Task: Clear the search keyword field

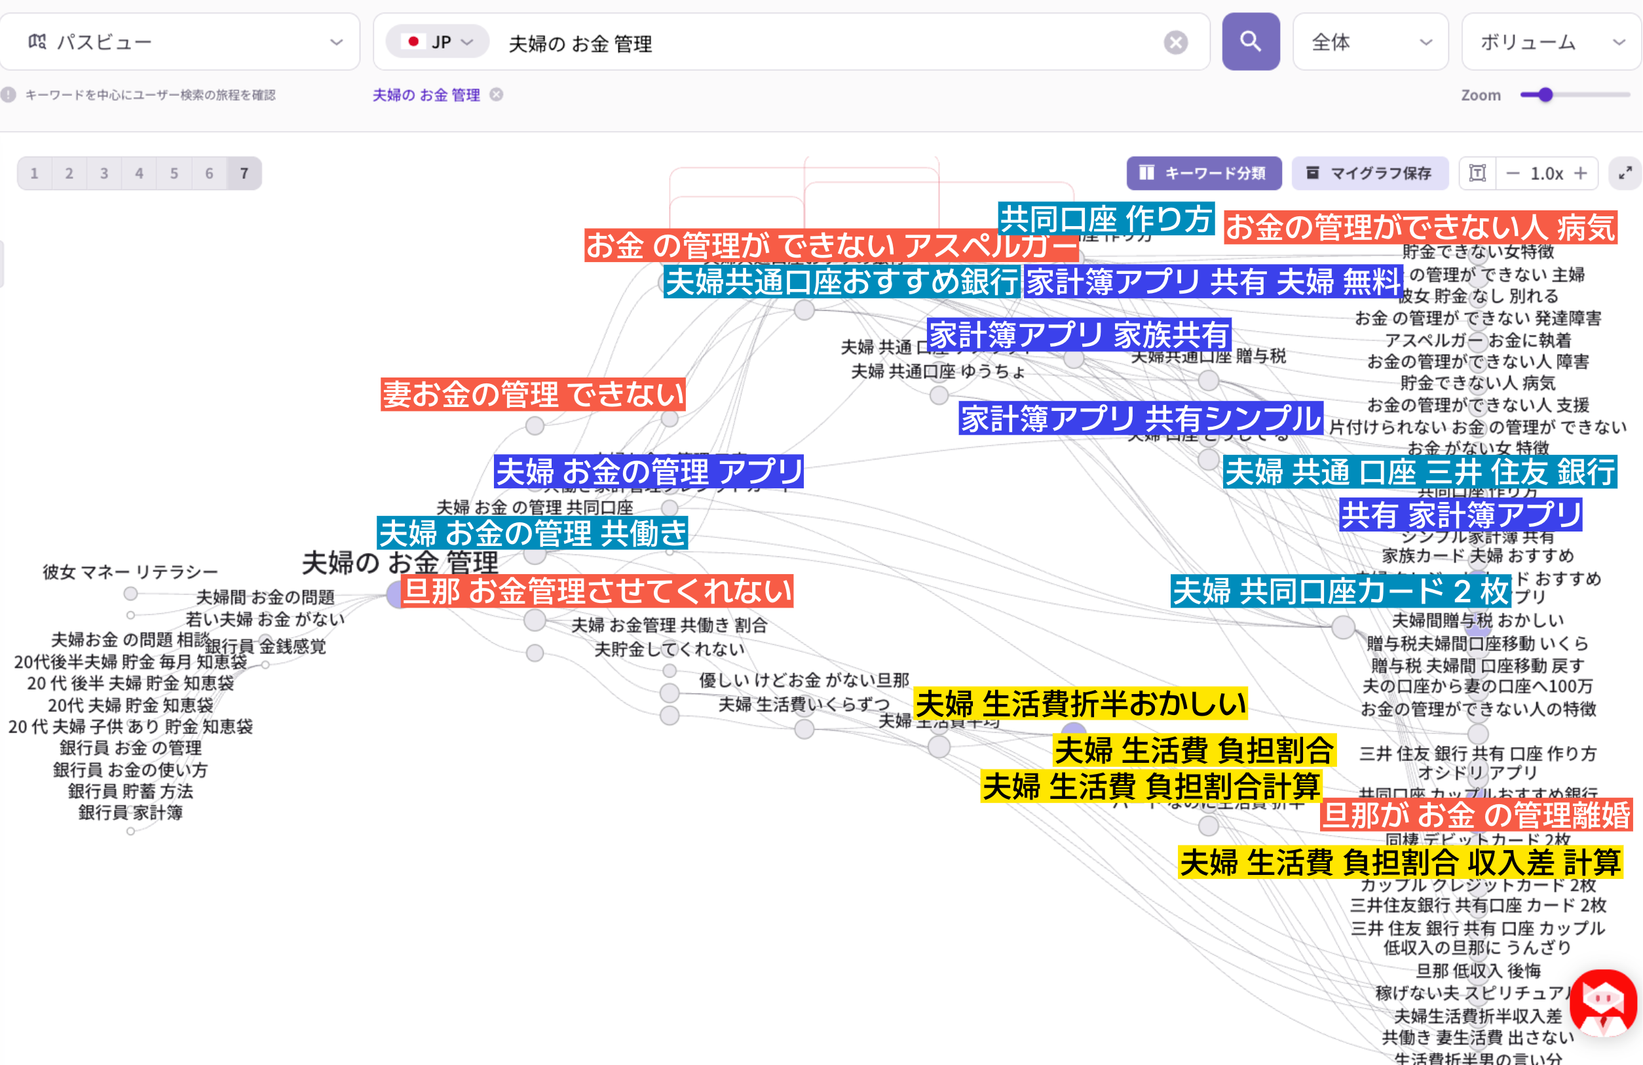Action: pyautogui.click(x=1175, y=43)
